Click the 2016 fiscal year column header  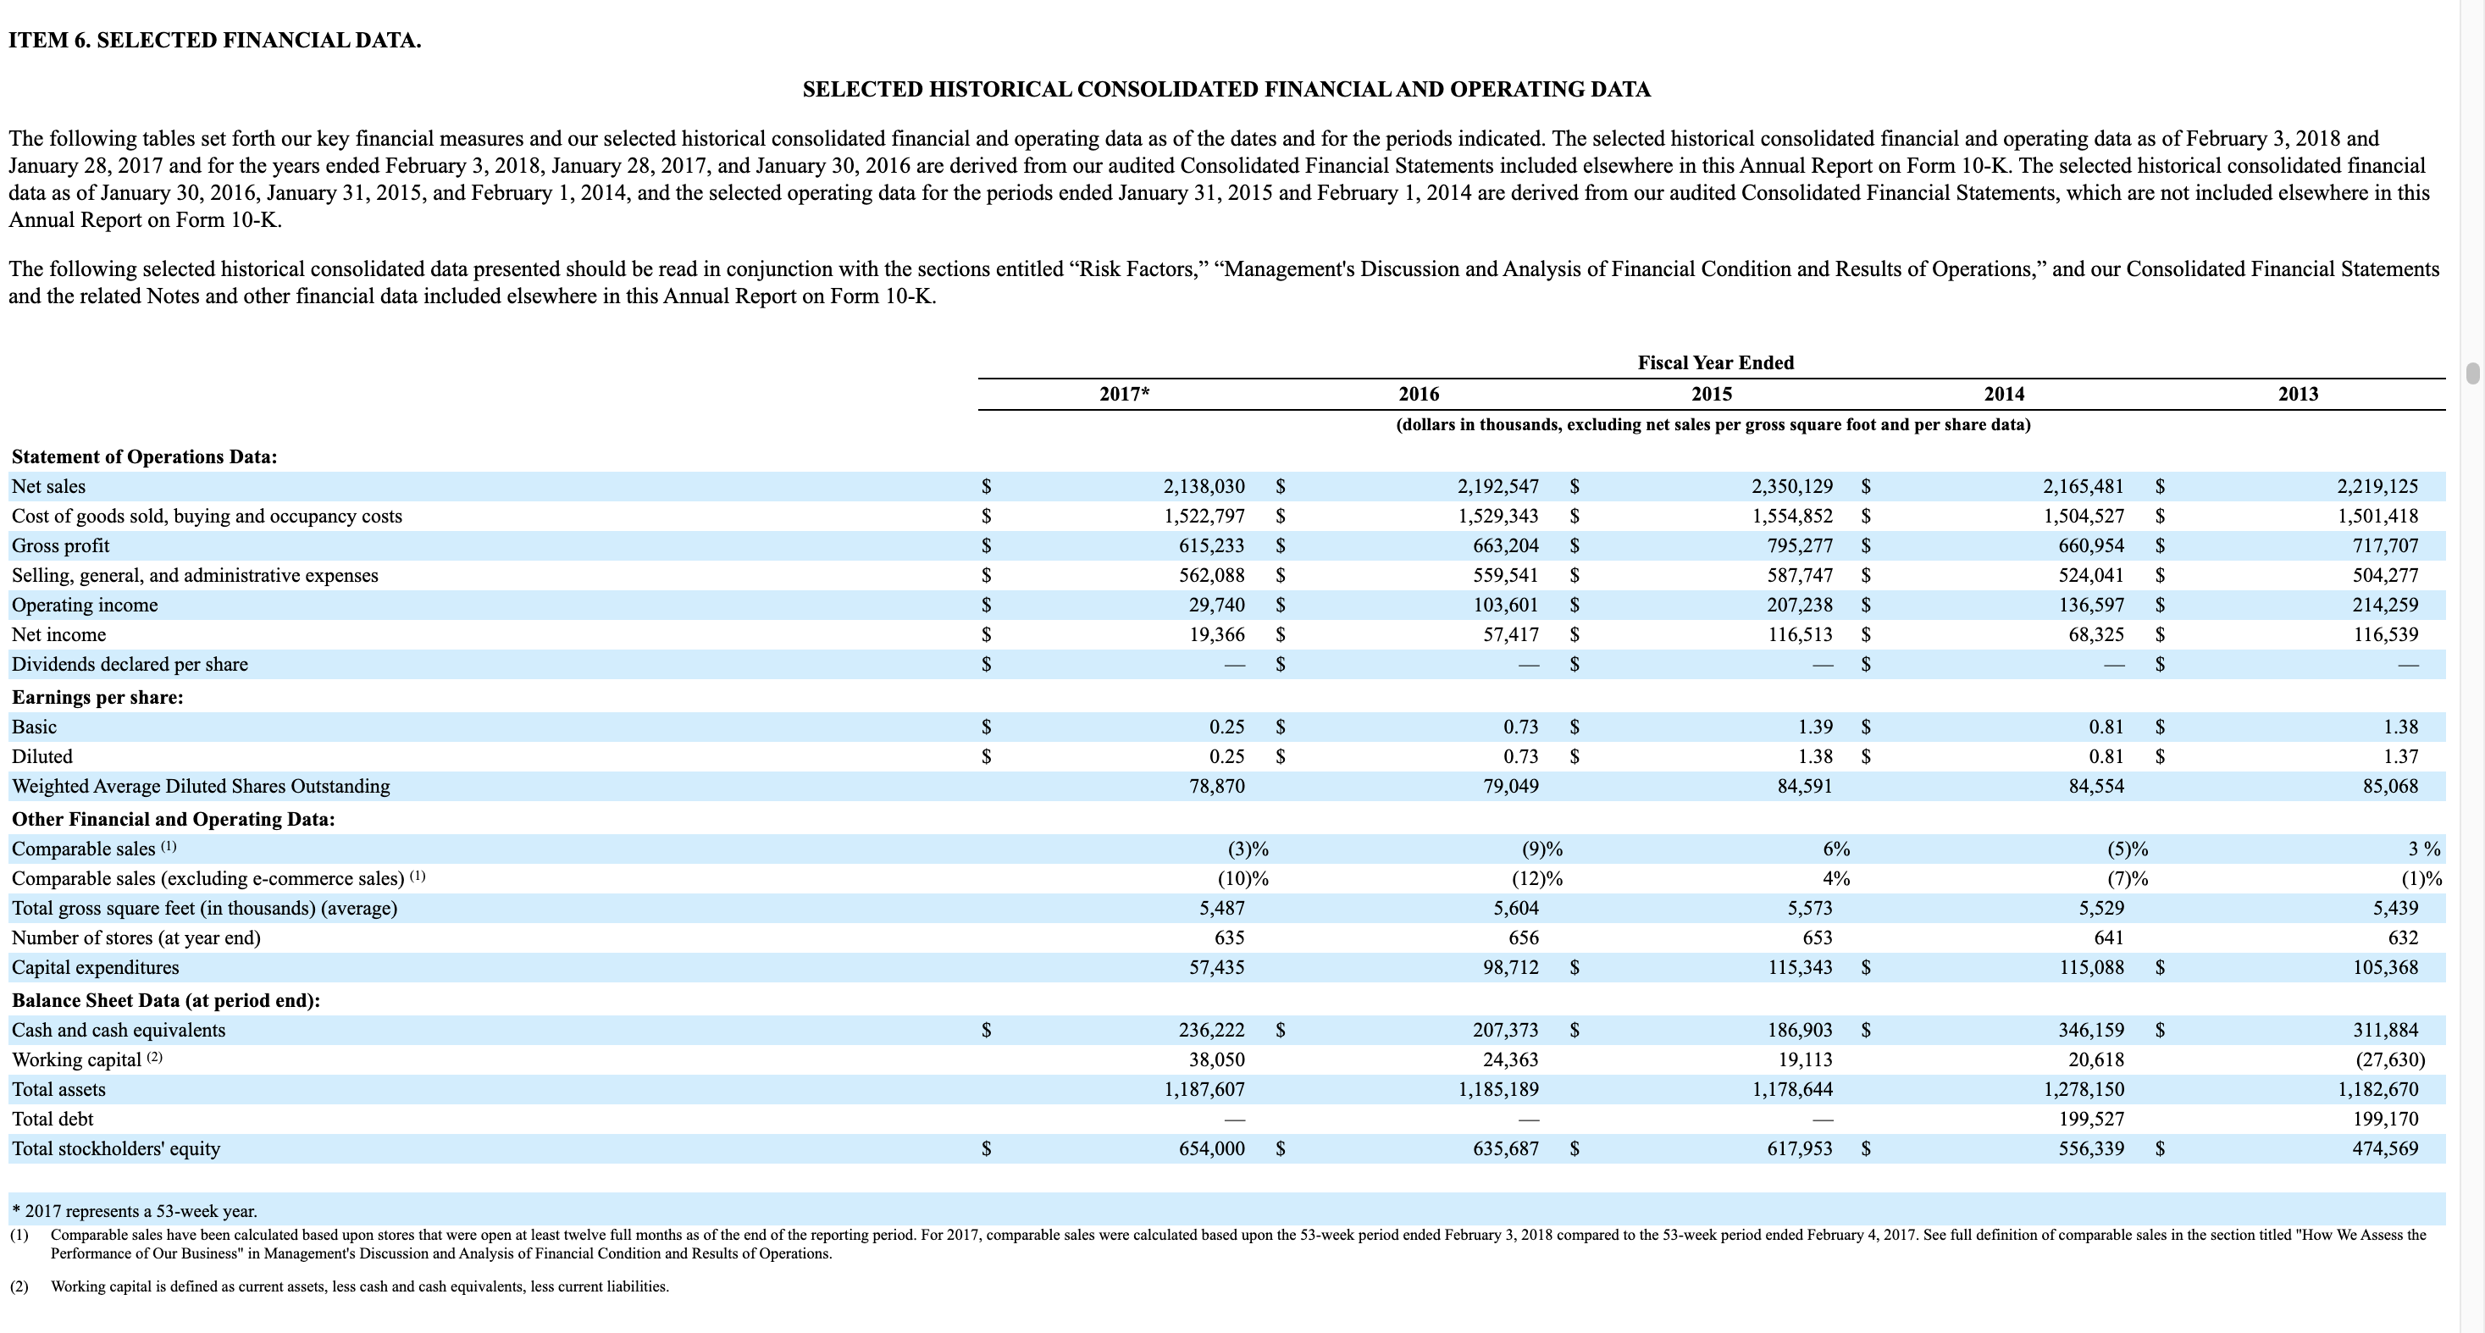tap(1418, 395)
